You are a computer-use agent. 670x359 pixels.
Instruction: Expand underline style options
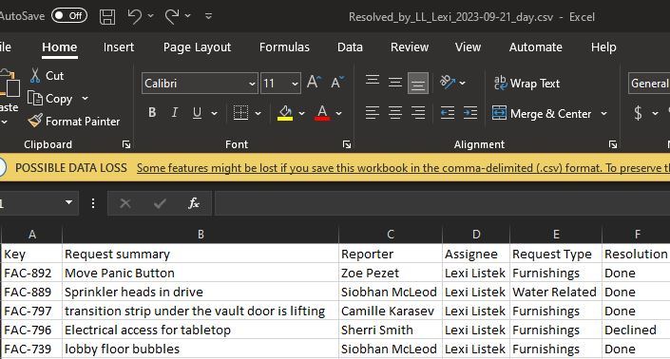(x=214, y=113)
